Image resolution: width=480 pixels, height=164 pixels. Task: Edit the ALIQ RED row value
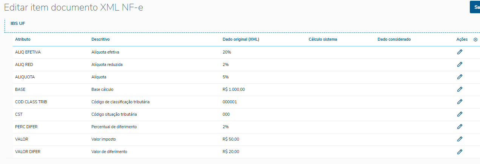pyautogui.click(x=460, y=64)
